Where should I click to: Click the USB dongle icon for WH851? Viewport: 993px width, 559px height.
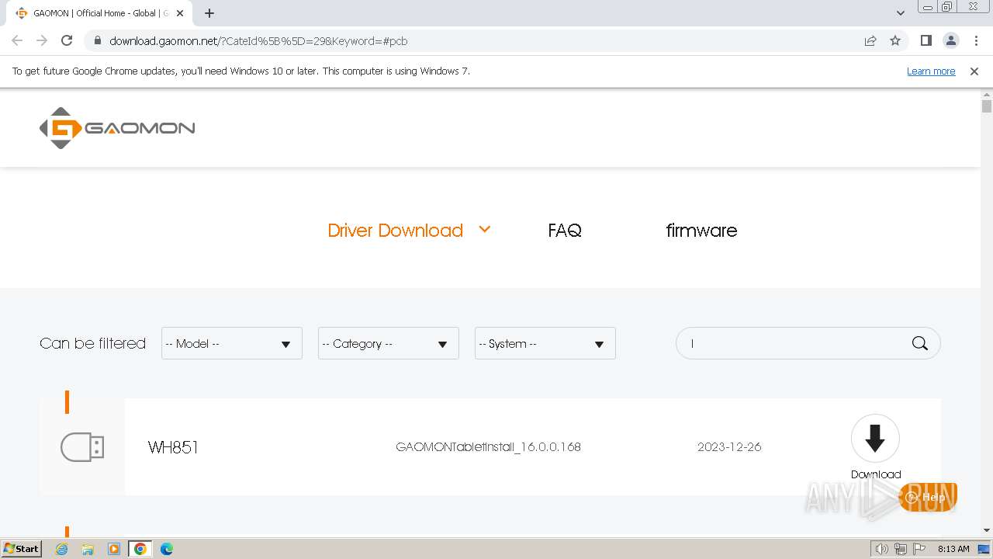point(82,447)
